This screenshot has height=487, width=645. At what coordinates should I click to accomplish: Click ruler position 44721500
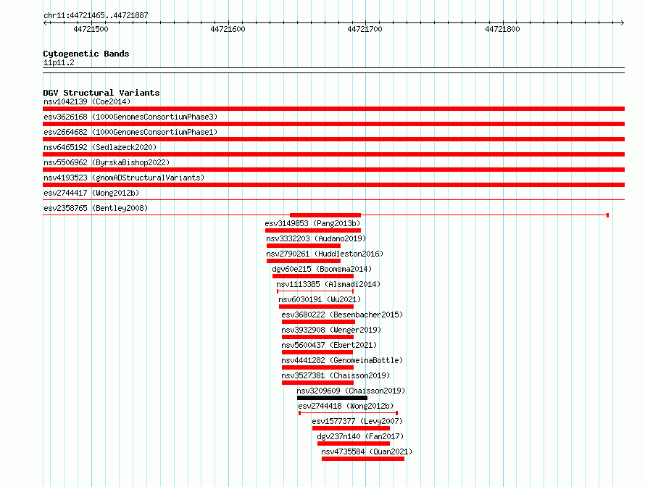91,29
